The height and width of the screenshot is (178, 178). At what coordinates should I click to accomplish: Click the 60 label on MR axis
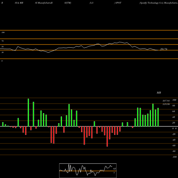click(x=174, y=111)
